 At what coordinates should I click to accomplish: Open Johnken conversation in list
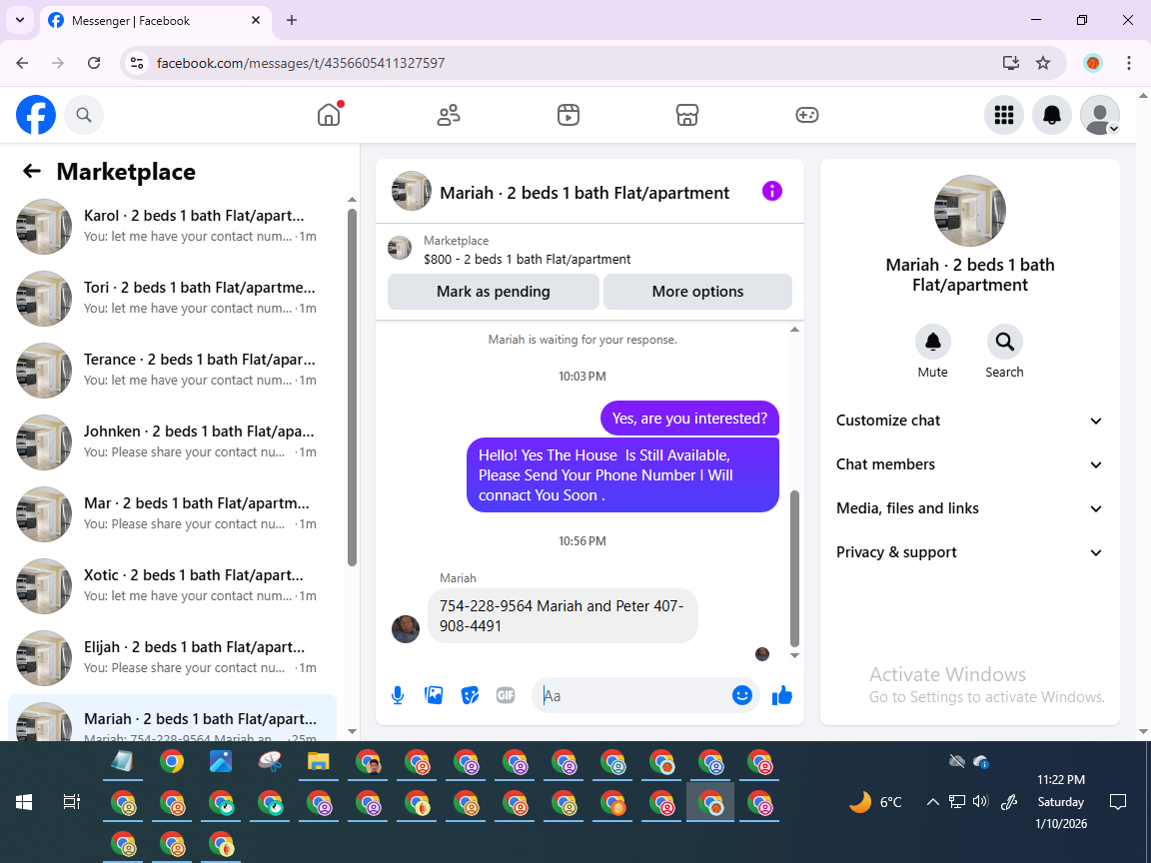point(173,441)
